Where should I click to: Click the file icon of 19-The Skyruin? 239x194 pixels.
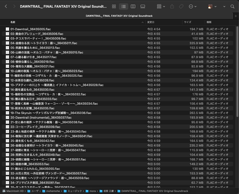7,113
